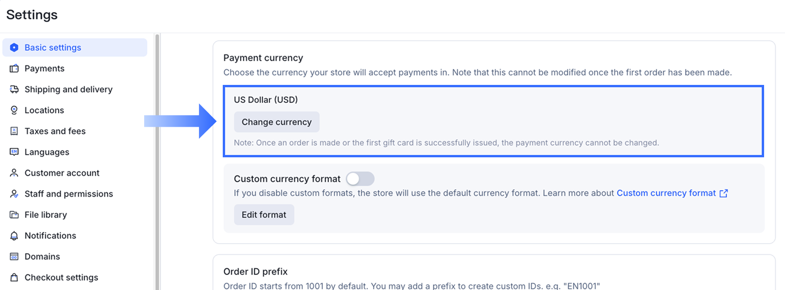785x290 pixels.
Task: Click the Languages icon in sidebar
Action: (x=14, y=152)
